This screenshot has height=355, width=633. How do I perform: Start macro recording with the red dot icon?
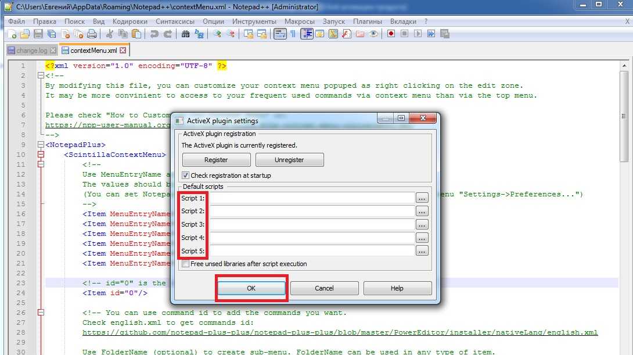[391, 34]
